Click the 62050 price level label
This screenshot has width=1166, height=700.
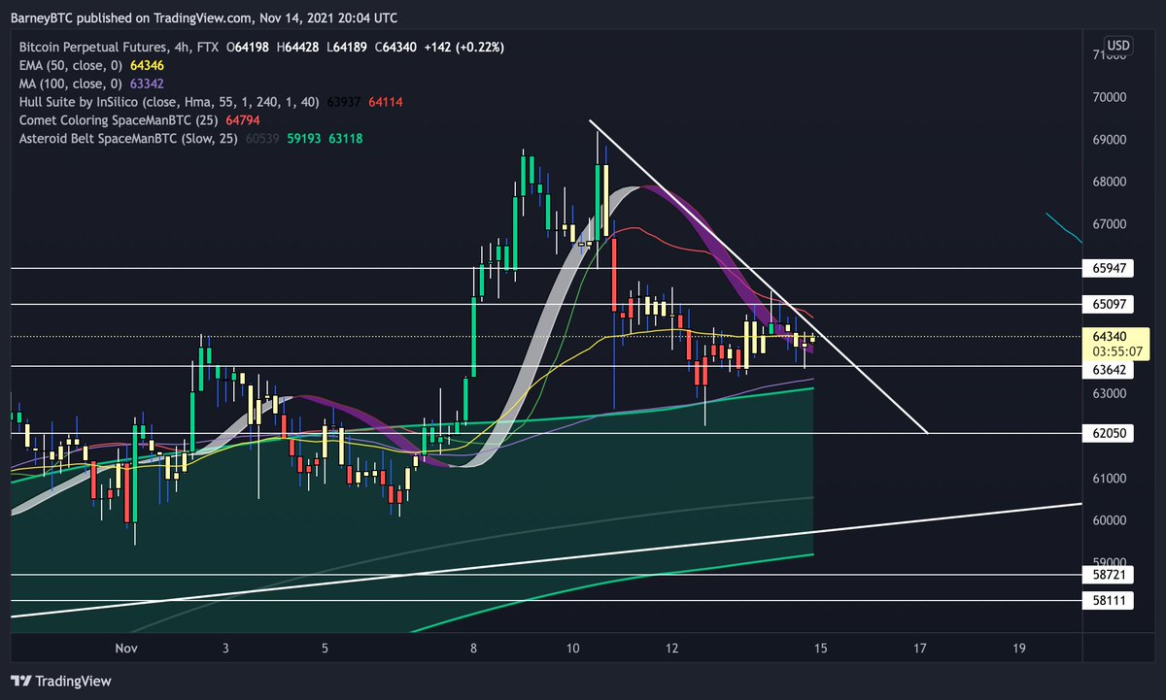(1109, 434)
